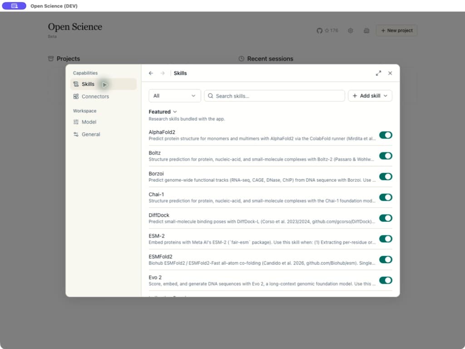Click the search magnifier icon
This screenshot has width=465, height=349.
click(211, 96)
